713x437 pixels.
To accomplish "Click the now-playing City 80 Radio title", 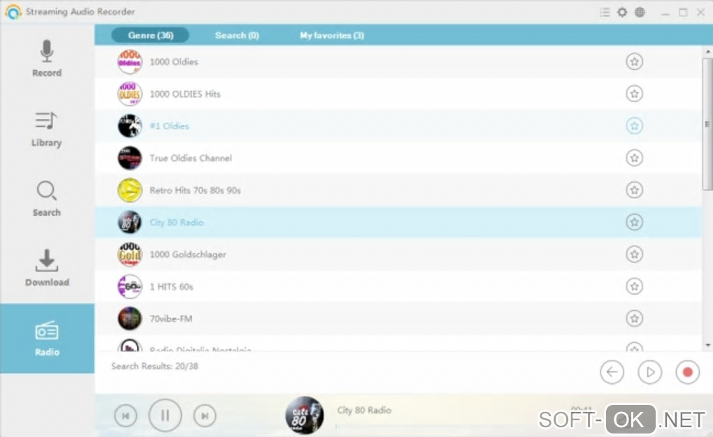I will click(x=364, y=410).
